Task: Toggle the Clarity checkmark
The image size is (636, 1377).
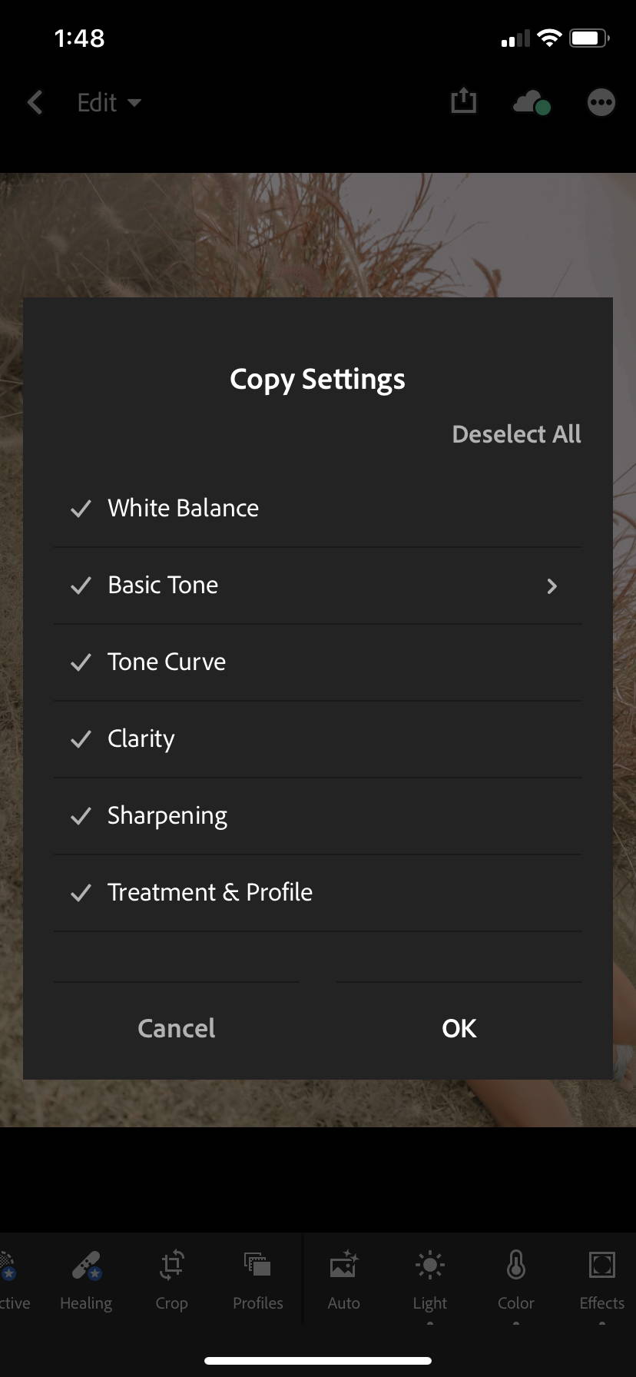Action: coord(81,739)
